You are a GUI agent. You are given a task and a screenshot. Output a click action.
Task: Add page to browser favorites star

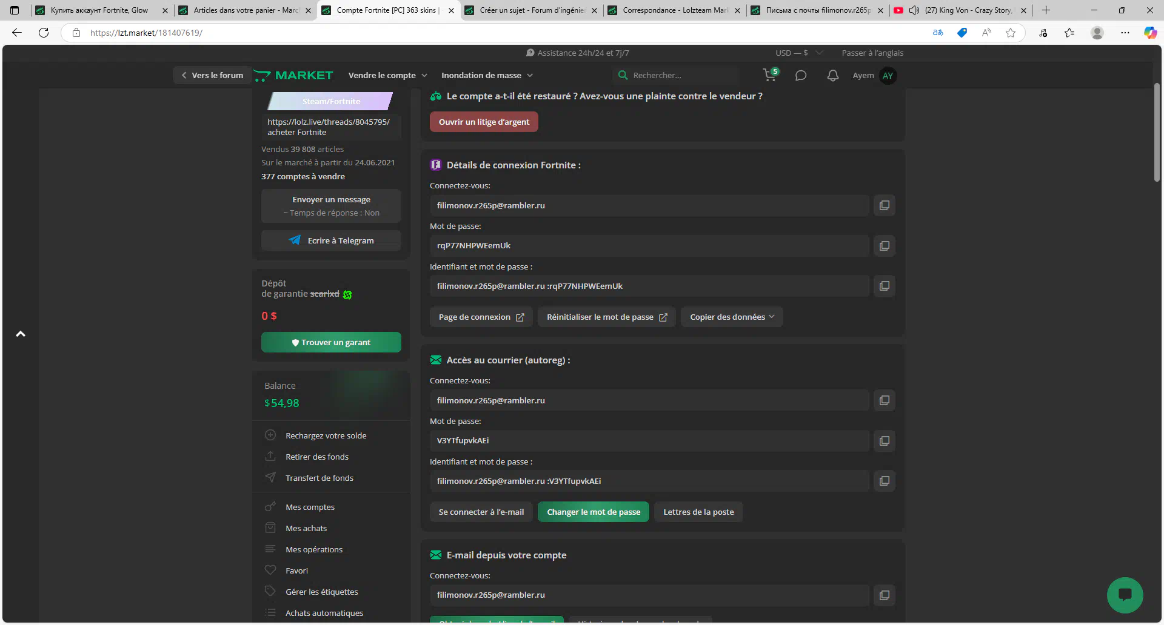1011,33
